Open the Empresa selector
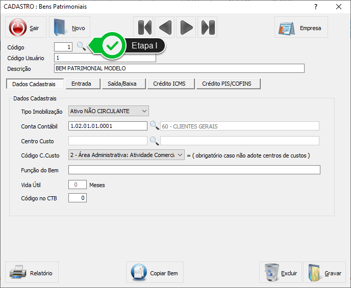Image resolution: width=351 pixels, height=288 pixels. [301, 28]
